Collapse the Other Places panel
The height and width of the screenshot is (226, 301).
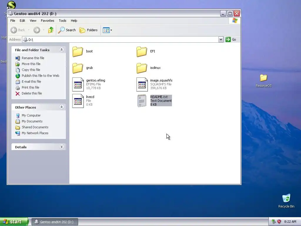pos(62,107)
